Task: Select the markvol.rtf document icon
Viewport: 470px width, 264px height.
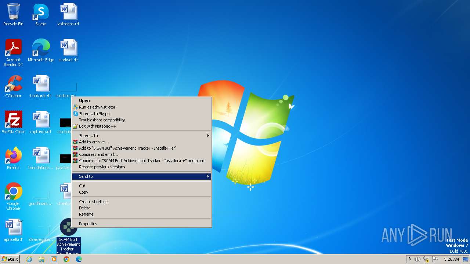Action: coord(68,51)
